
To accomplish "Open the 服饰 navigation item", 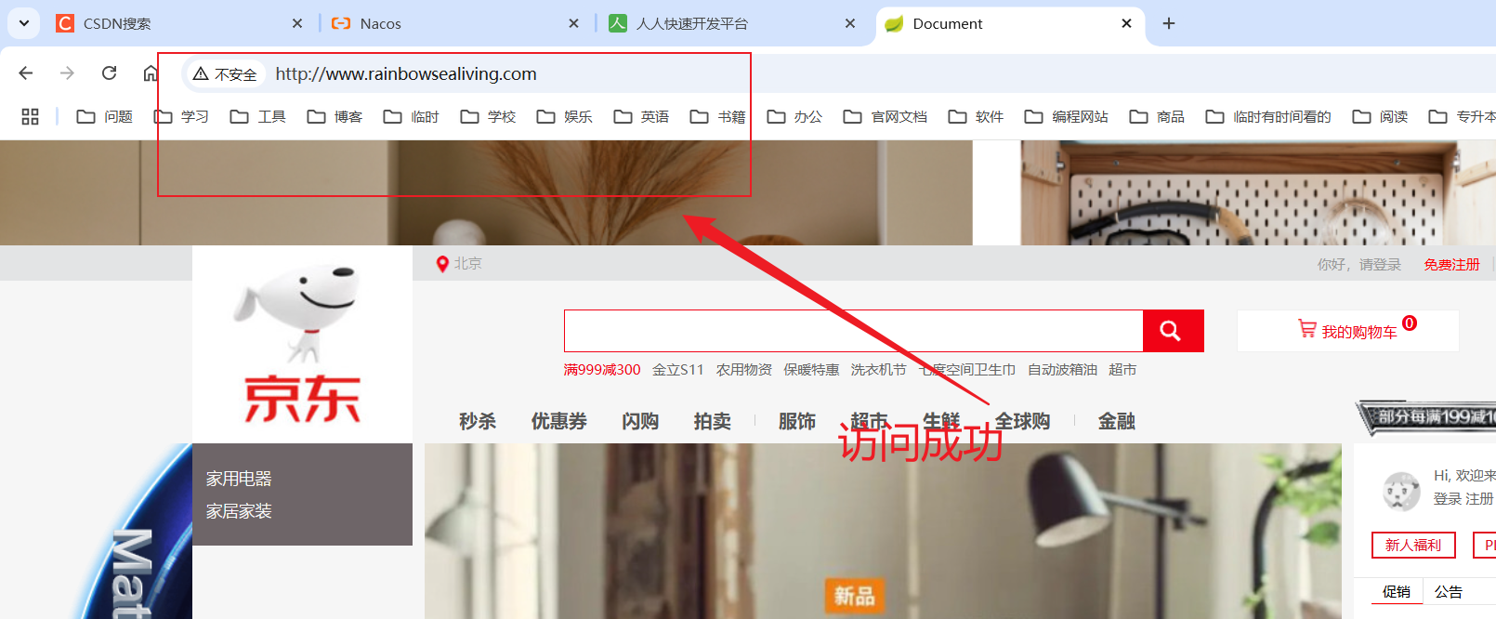I will pos(797,421).
